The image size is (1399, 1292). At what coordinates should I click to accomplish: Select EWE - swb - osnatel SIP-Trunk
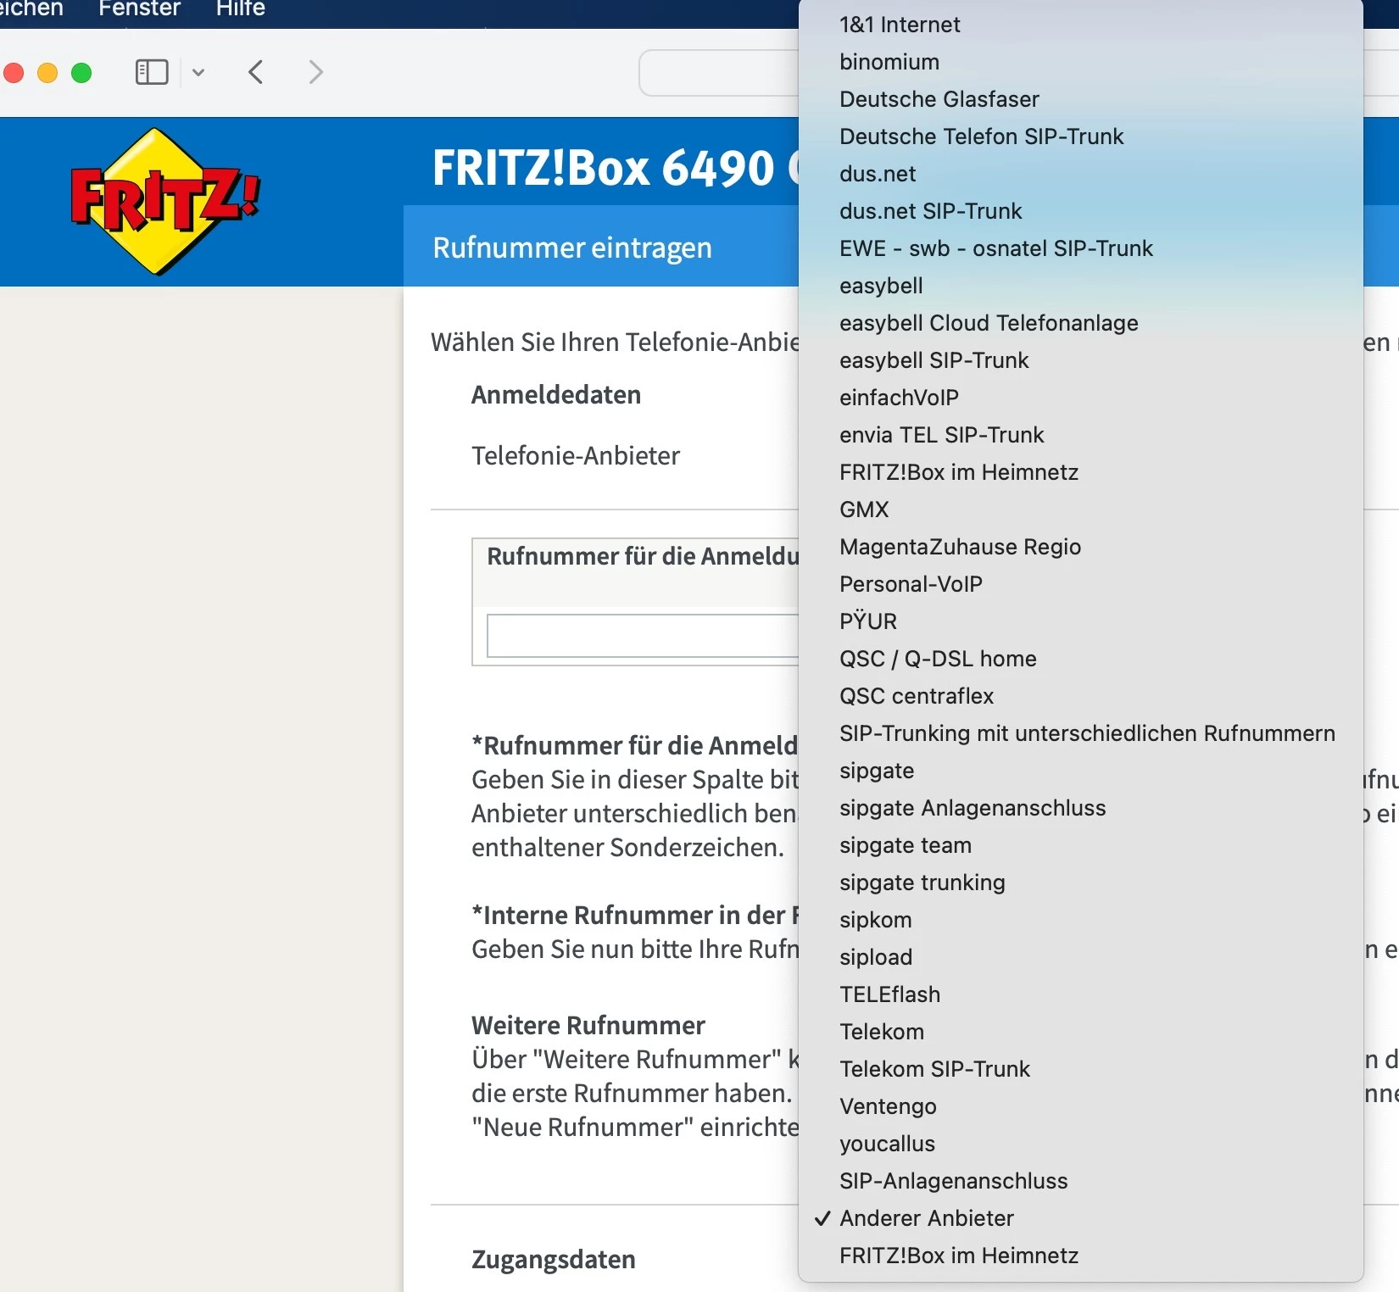[1081, 248]
